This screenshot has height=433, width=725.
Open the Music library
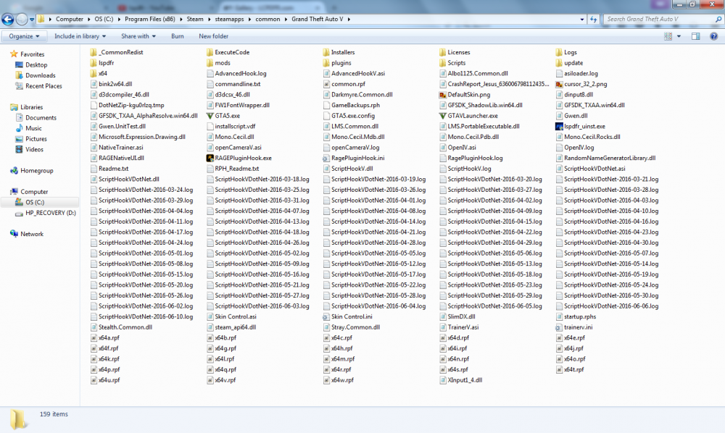point(33,128)
